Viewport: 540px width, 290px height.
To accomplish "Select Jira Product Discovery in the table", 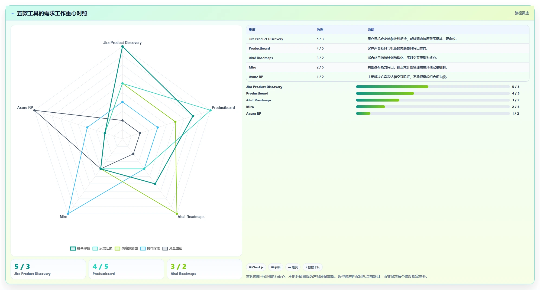I will (266, 39).
